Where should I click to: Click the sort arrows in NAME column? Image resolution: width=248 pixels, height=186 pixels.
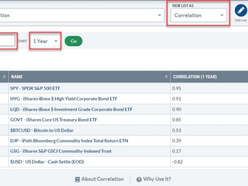point(166,77)
